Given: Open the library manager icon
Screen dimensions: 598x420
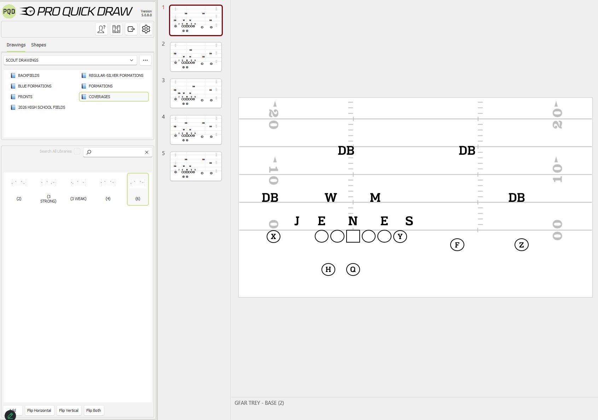Looking at the screenshot, I should click(116, 29).
